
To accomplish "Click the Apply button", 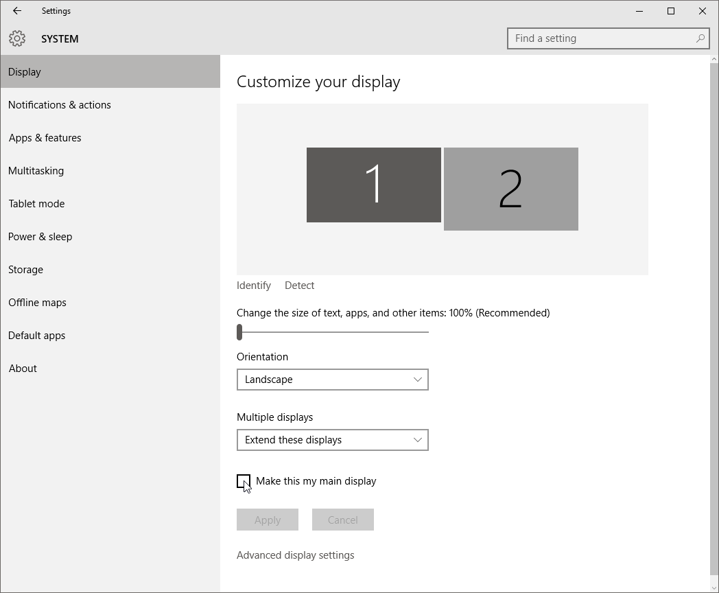I will (x=268, y=520).
